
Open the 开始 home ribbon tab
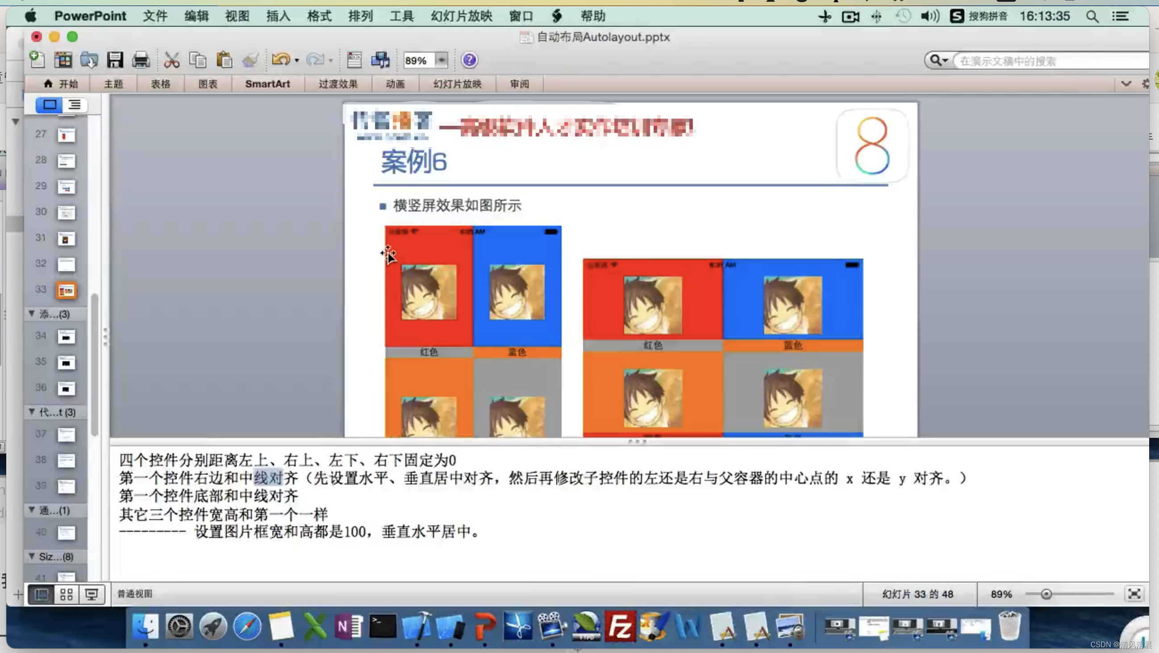[60, 84]
